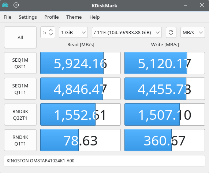Open the Profile menu
Viewport: 209px width, 173px height.
coord(52,17)
